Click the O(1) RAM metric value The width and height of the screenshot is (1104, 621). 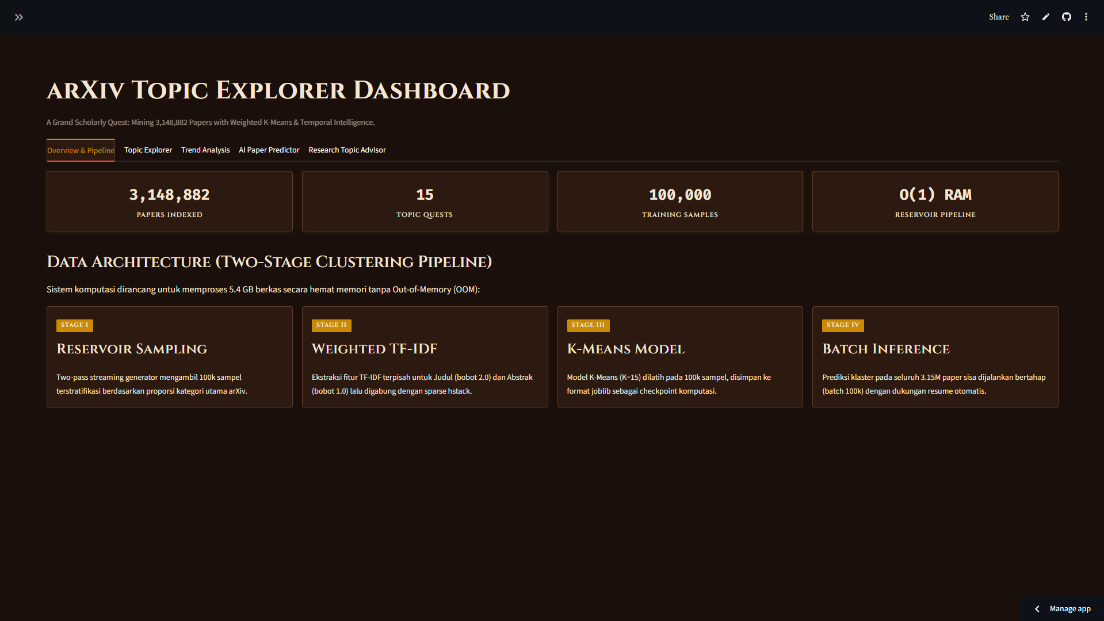pos(935,195)
